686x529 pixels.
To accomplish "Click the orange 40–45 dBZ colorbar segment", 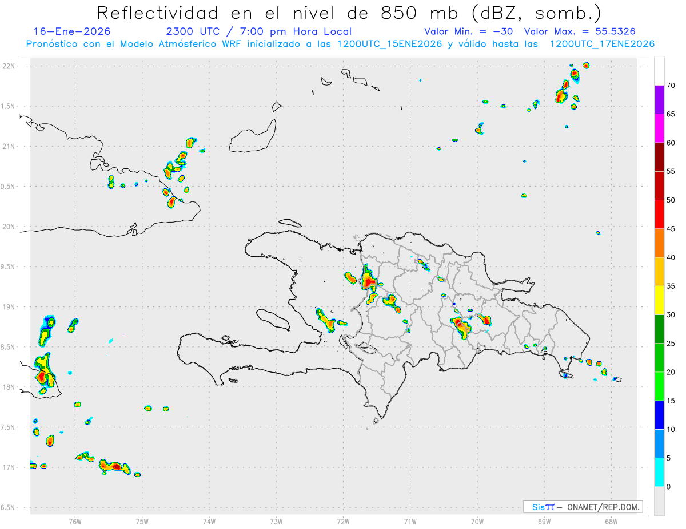I will [x=659, y=243].
